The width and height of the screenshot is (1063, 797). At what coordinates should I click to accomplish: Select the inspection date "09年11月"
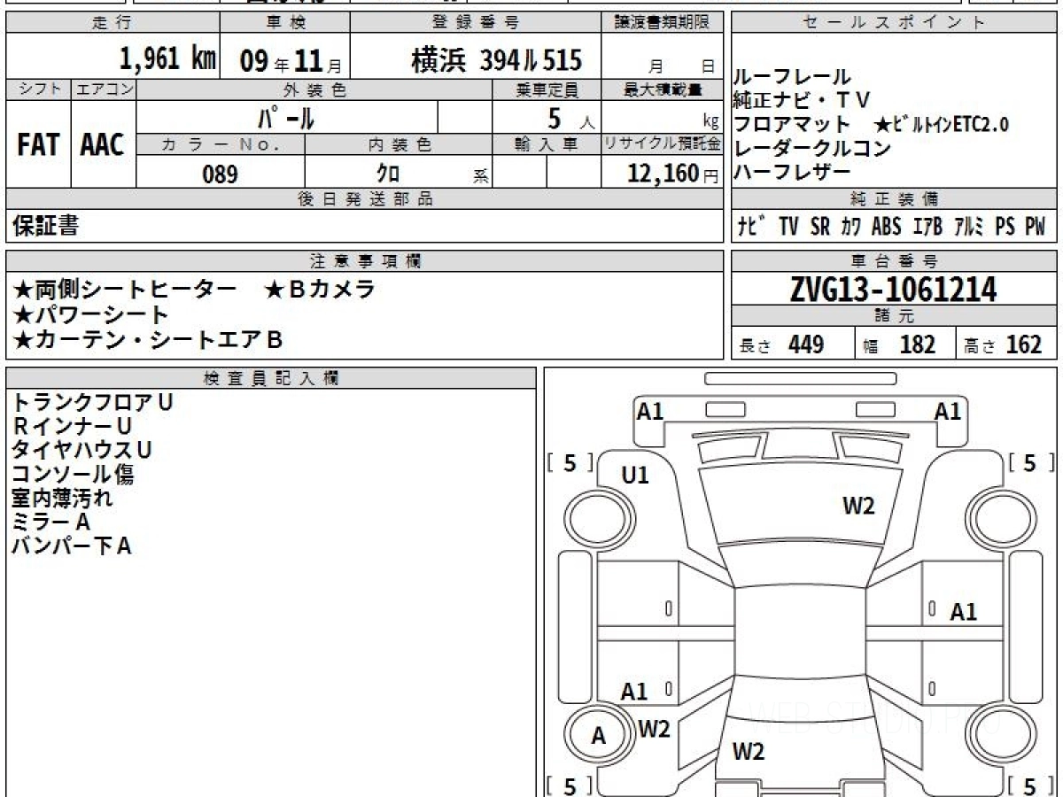290,60
